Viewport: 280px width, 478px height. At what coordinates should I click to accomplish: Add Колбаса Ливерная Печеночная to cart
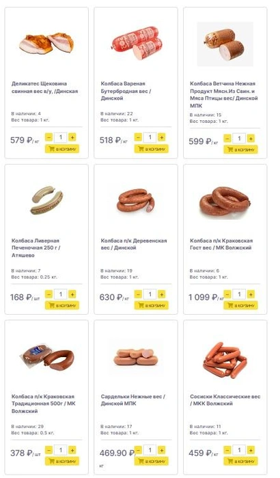click(x=62, y=305)
